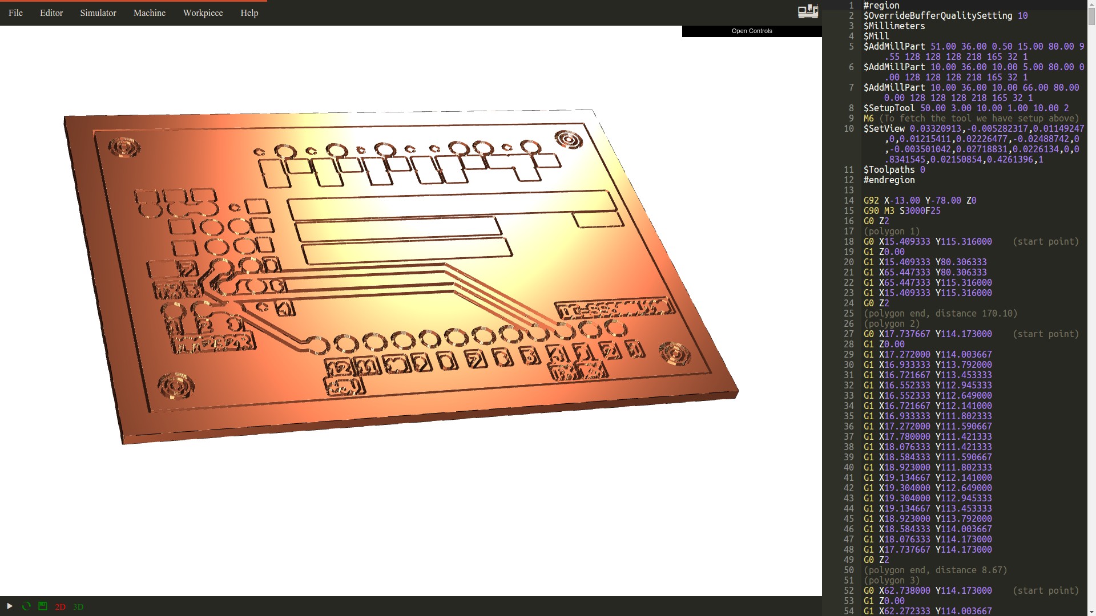Image resolution: width=1096 pixels, height=616 pixels.
Task: Expand the Machine dropdown menu
Action: [149, 13]
